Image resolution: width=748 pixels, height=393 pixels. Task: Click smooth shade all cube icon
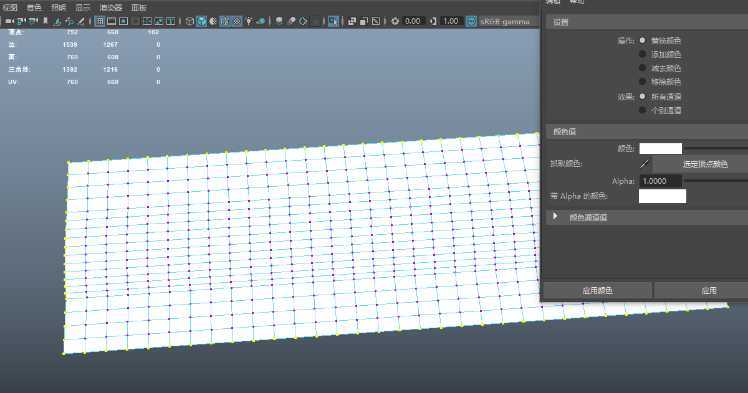coord(201,21)
